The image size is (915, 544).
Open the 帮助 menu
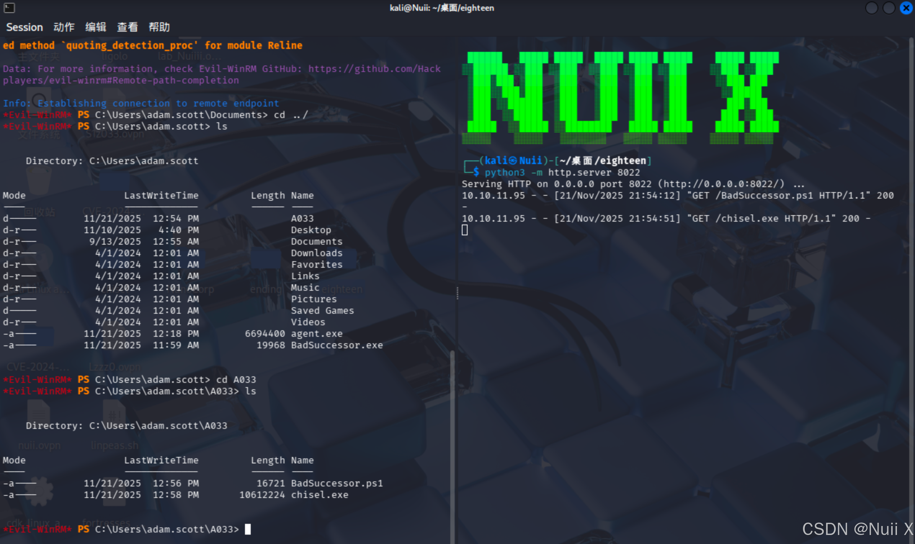click(159, 27)
